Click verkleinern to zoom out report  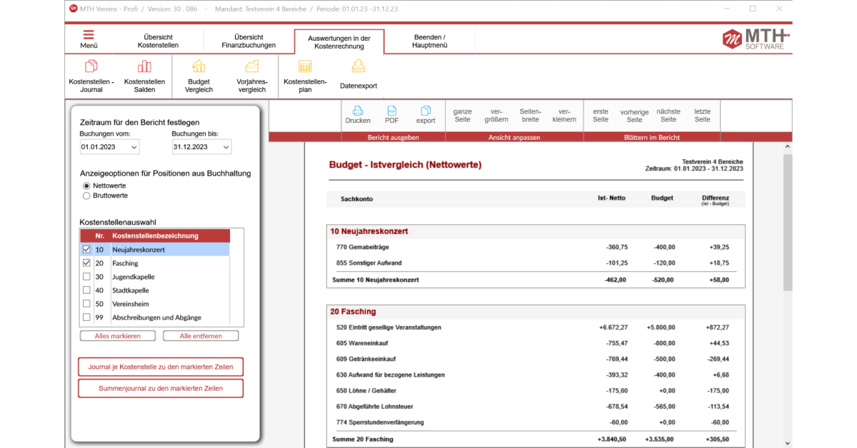pos(564,116)
